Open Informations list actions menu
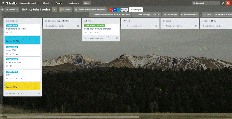The width and height of the screenshot is (232, 119). (39, 21)
